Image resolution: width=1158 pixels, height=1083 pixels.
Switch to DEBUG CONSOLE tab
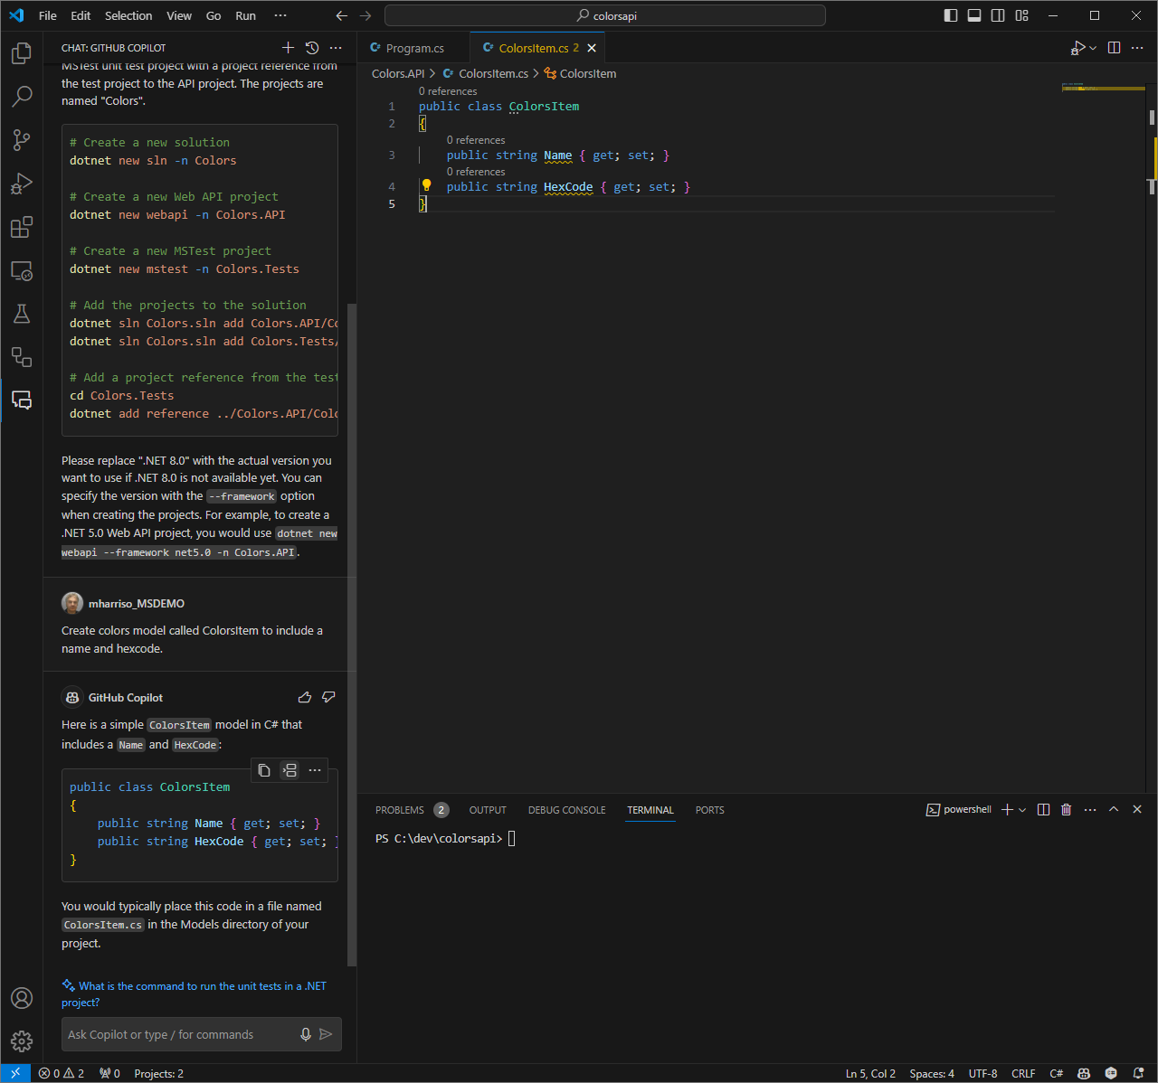[567, 810]
